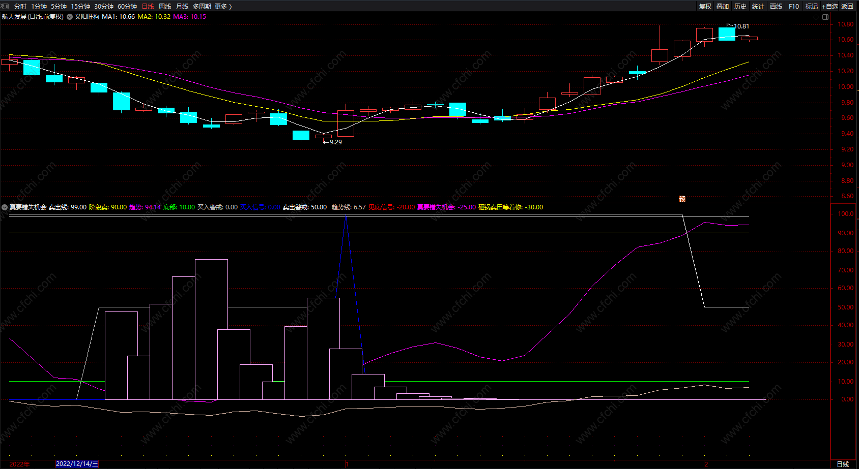Click the 买入警戒: 0.00 indicator value
The image size is (859, 469).
pyautogui.click(x=218, y=207)
